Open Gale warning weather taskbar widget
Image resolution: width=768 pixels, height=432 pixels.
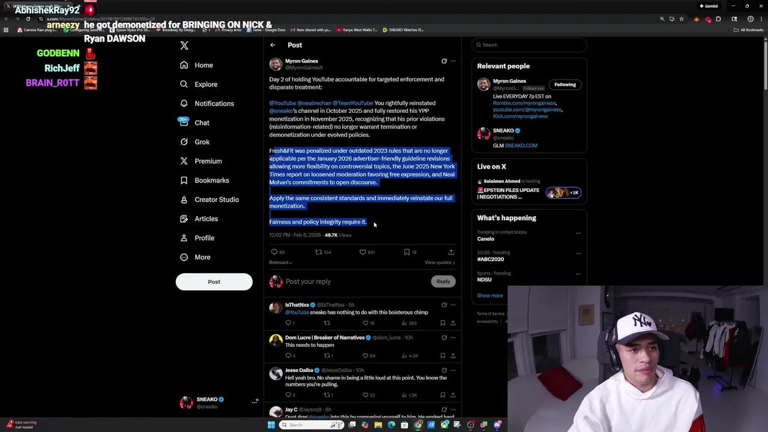click(22, 424)
